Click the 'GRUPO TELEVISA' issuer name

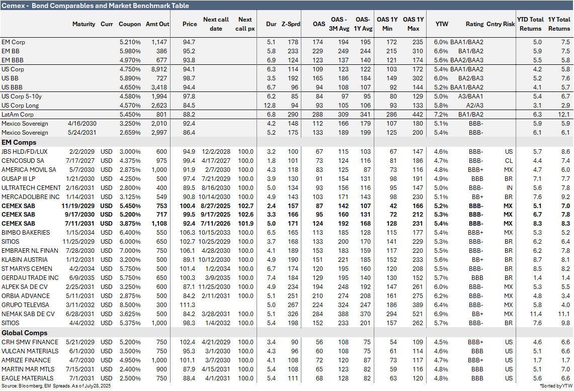click(25, 305)
